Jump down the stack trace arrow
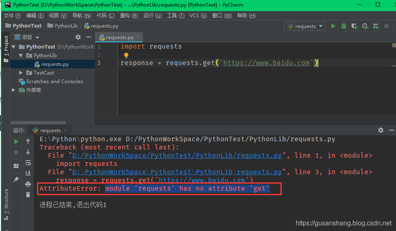396x231 pixels. (x=28, y=152)
